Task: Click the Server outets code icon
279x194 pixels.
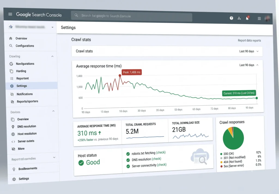Action: click(13, 142)
